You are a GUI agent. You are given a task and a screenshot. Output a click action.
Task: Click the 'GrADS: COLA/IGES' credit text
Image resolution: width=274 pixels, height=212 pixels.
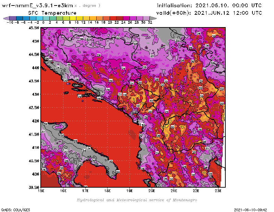click(15, 210)
